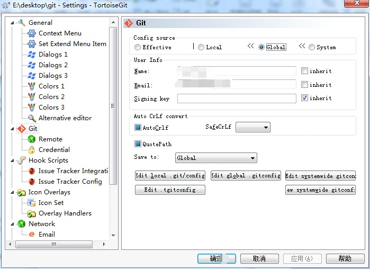The height and width of the screenshot is (269, 370).
Task: Click the Signing key input field
Action: coord(237,98)
